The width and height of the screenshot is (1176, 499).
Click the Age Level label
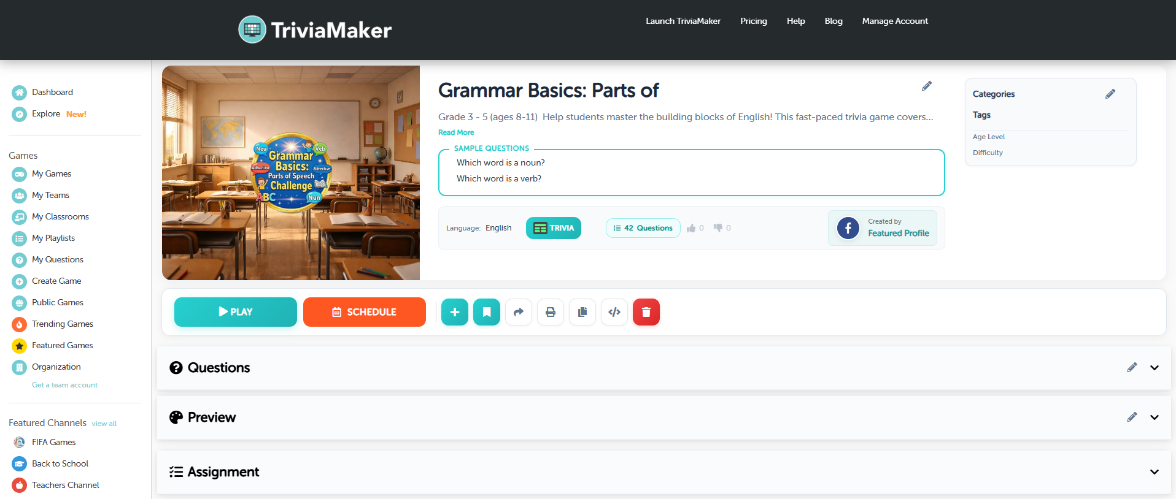pyautogui.click(x=989, y=137)
